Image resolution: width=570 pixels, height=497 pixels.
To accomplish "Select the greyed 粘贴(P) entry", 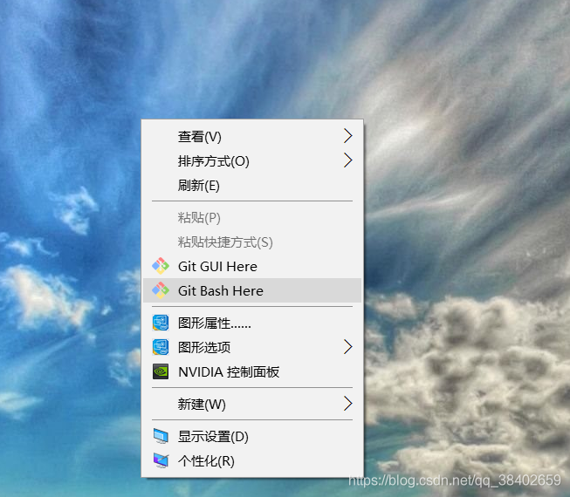I will (252, 217).
